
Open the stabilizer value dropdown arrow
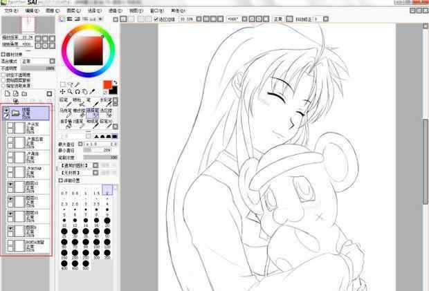pos(326,19)
